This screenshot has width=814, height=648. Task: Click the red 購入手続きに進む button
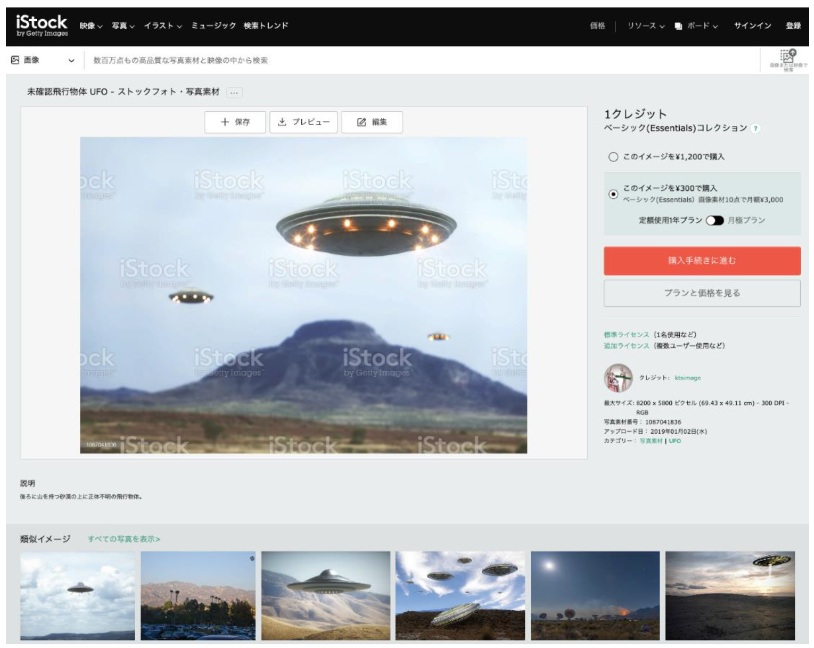coord(702,261)
